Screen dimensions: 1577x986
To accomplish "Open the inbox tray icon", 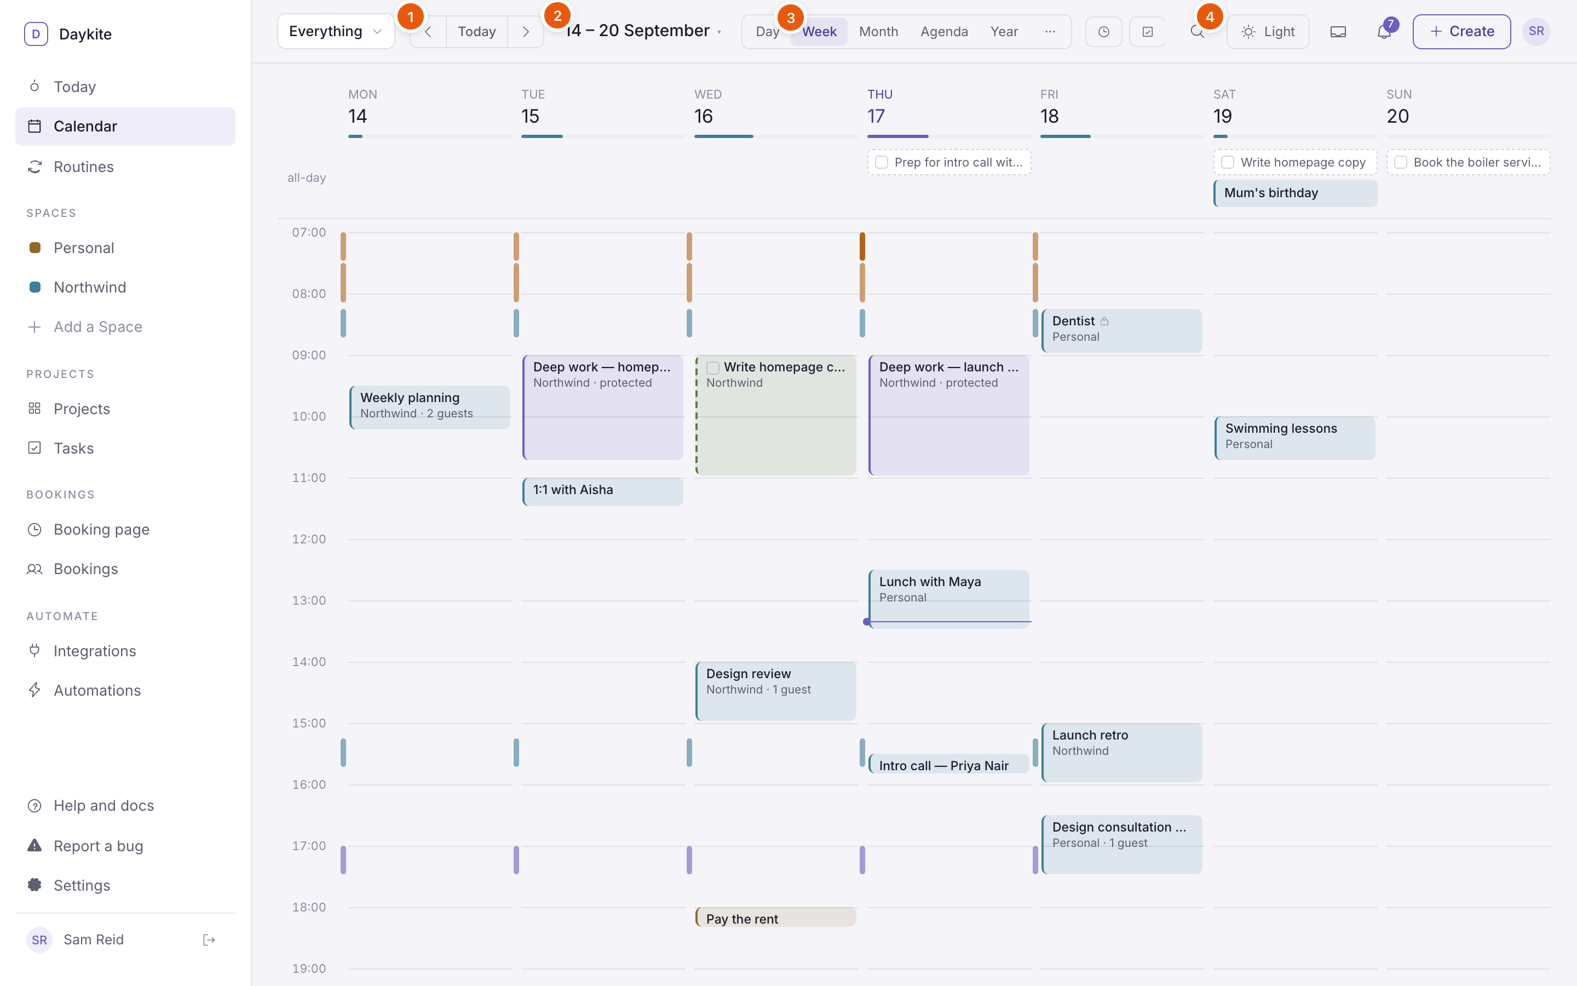I will click(x=1338, y=31).
